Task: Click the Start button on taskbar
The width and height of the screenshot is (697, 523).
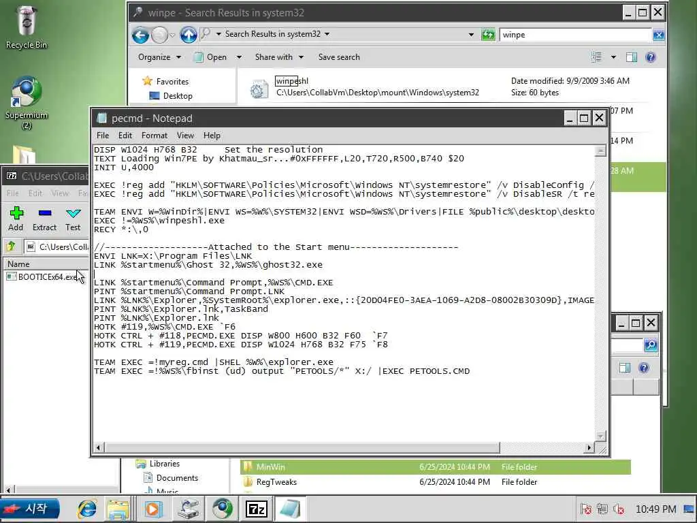Action: click(x=30, y=509)
